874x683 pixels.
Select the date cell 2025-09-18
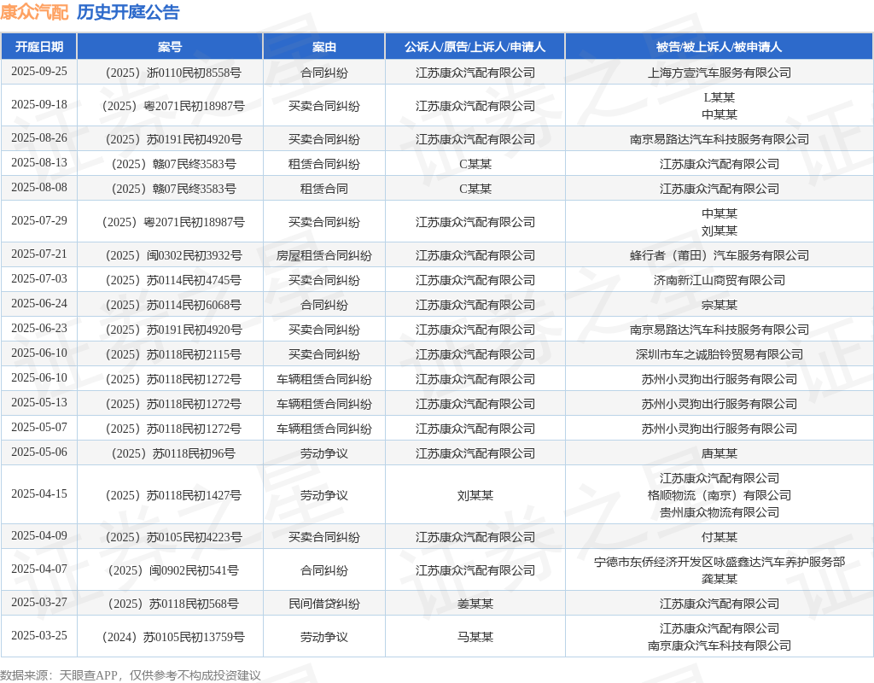(x=39, y=105)
